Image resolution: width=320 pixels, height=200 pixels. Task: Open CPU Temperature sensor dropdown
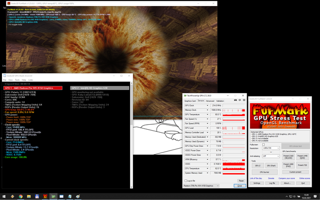[x=207, y=169]
